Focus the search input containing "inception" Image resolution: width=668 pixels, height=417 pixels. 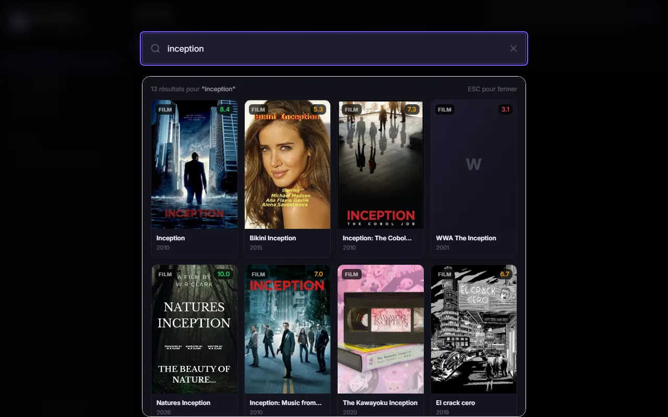point(334,48)
